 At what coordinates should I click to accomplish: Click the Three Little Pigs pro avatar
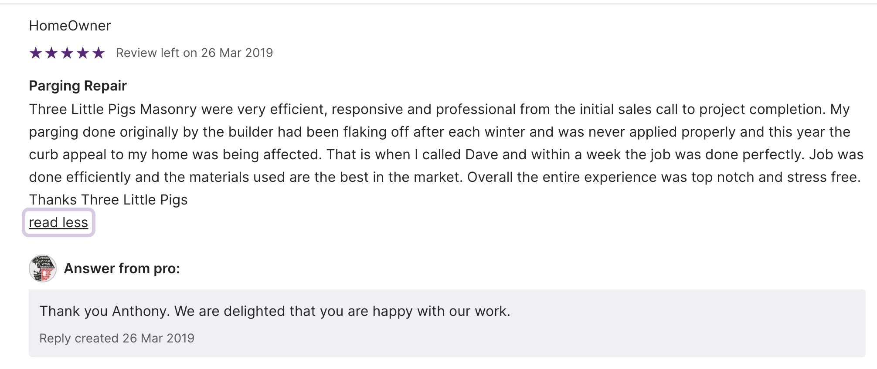coord(43,268)
